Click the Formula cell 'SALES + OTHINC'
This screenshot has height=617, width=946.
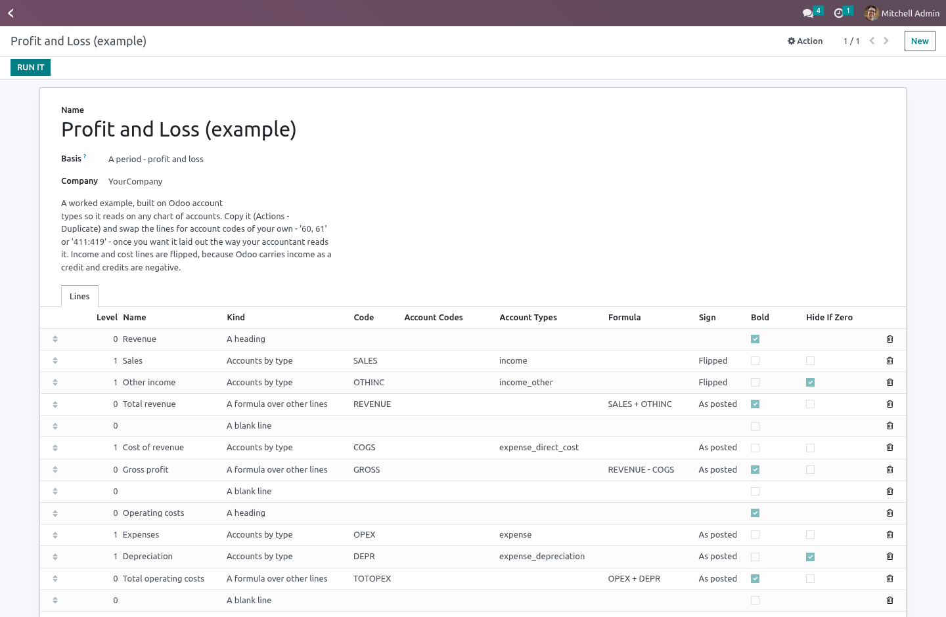pos(640,404)
